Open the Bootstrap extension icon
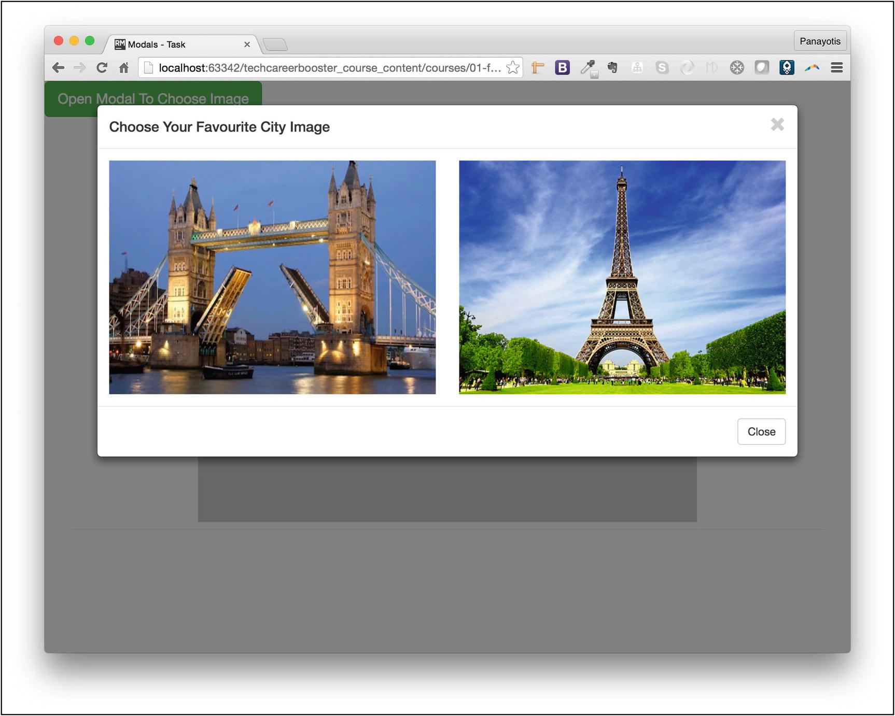The image size is (895, 716). [x=562, y=67]
